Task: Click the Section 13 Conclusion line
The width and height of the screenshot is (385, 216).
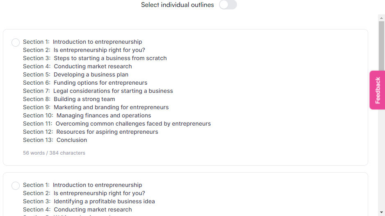Action: [x=71, y=140]
